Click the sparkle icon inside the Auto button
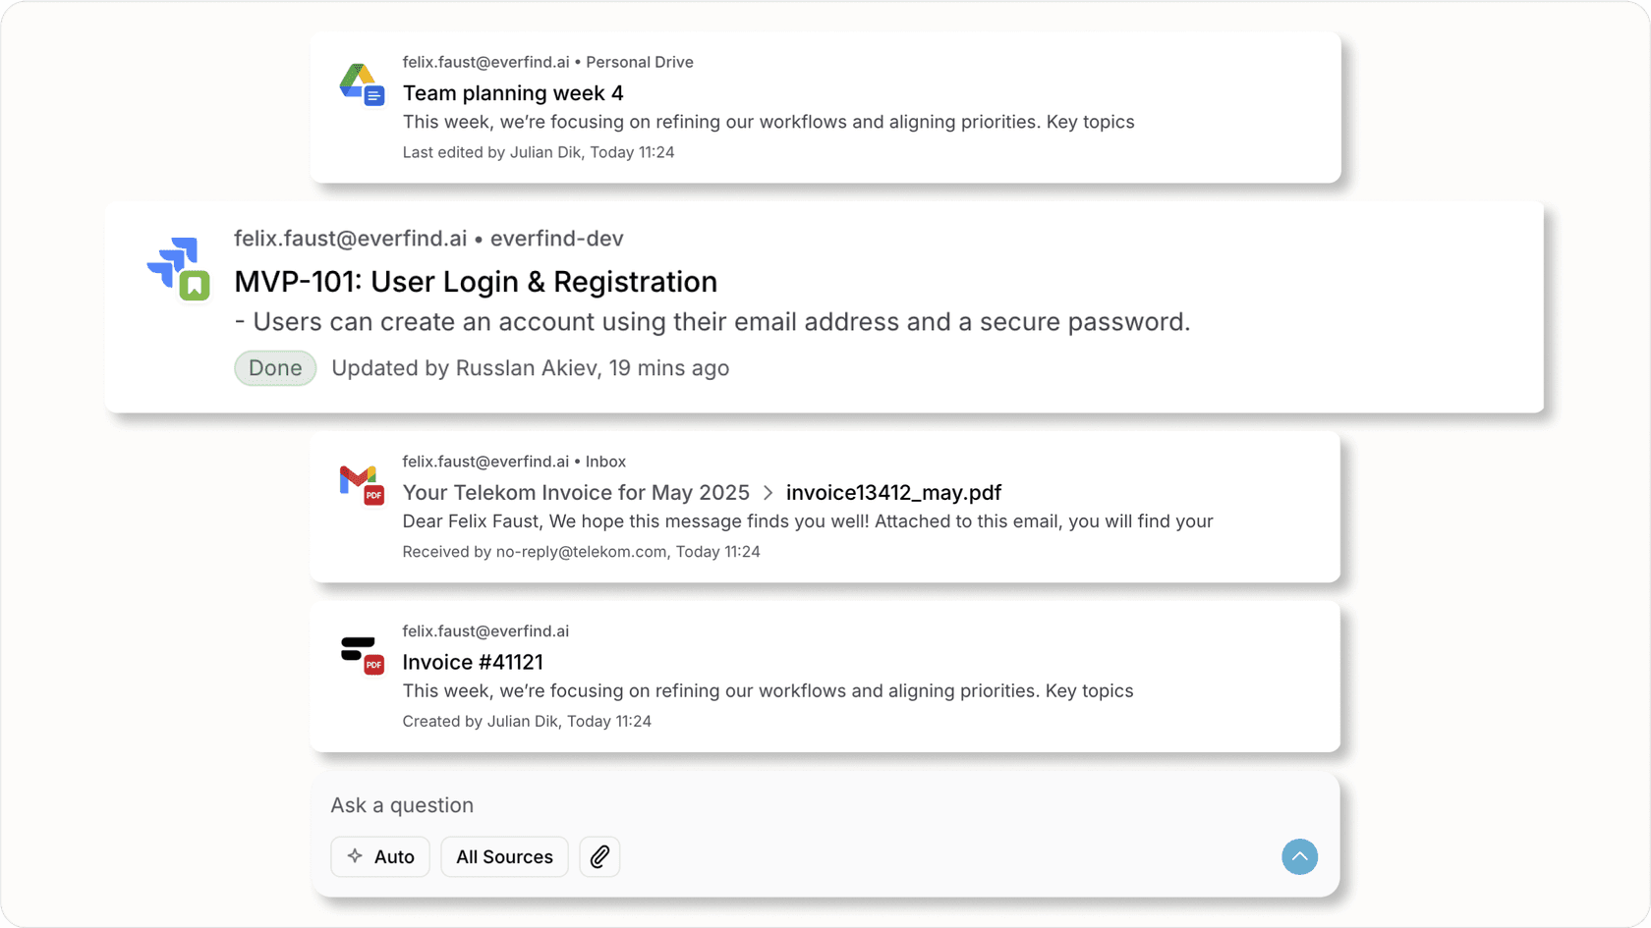This screenshot has height=928, width=1651. click(x=355, y=856)
